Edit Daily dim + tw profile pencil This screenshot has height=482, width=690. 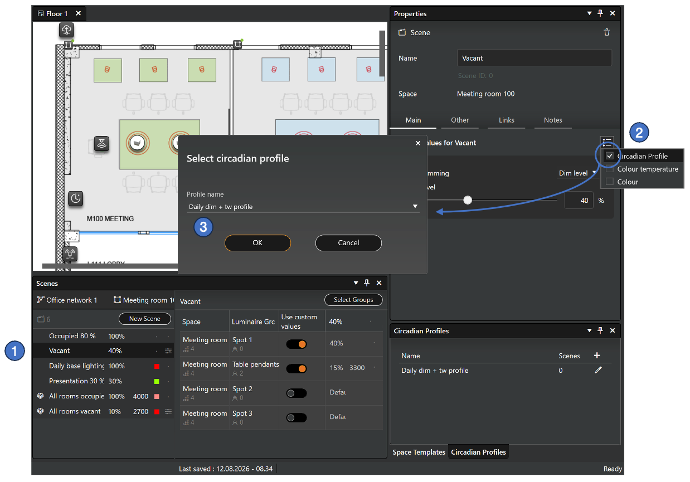point(598,370)
